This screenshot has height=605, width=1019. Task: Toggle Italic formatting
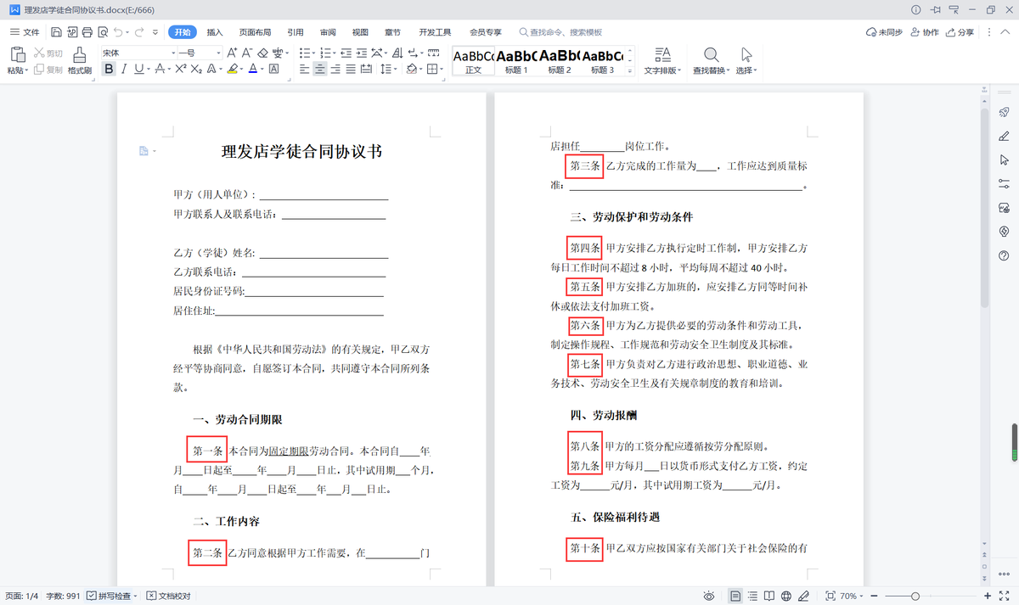(124, 70)
